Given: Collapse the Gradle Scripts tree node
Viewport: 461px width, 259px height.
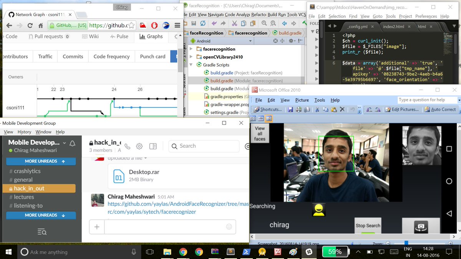Looking at the screenshot, I should click(191, 65).
